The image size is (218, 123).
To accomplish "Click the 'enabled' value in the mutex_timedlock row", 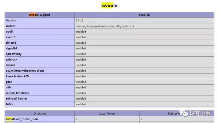I will (x=81, y=93).
